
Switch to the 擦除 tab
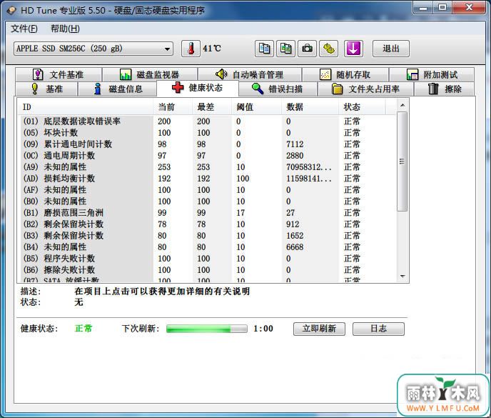tap(445, 89)
